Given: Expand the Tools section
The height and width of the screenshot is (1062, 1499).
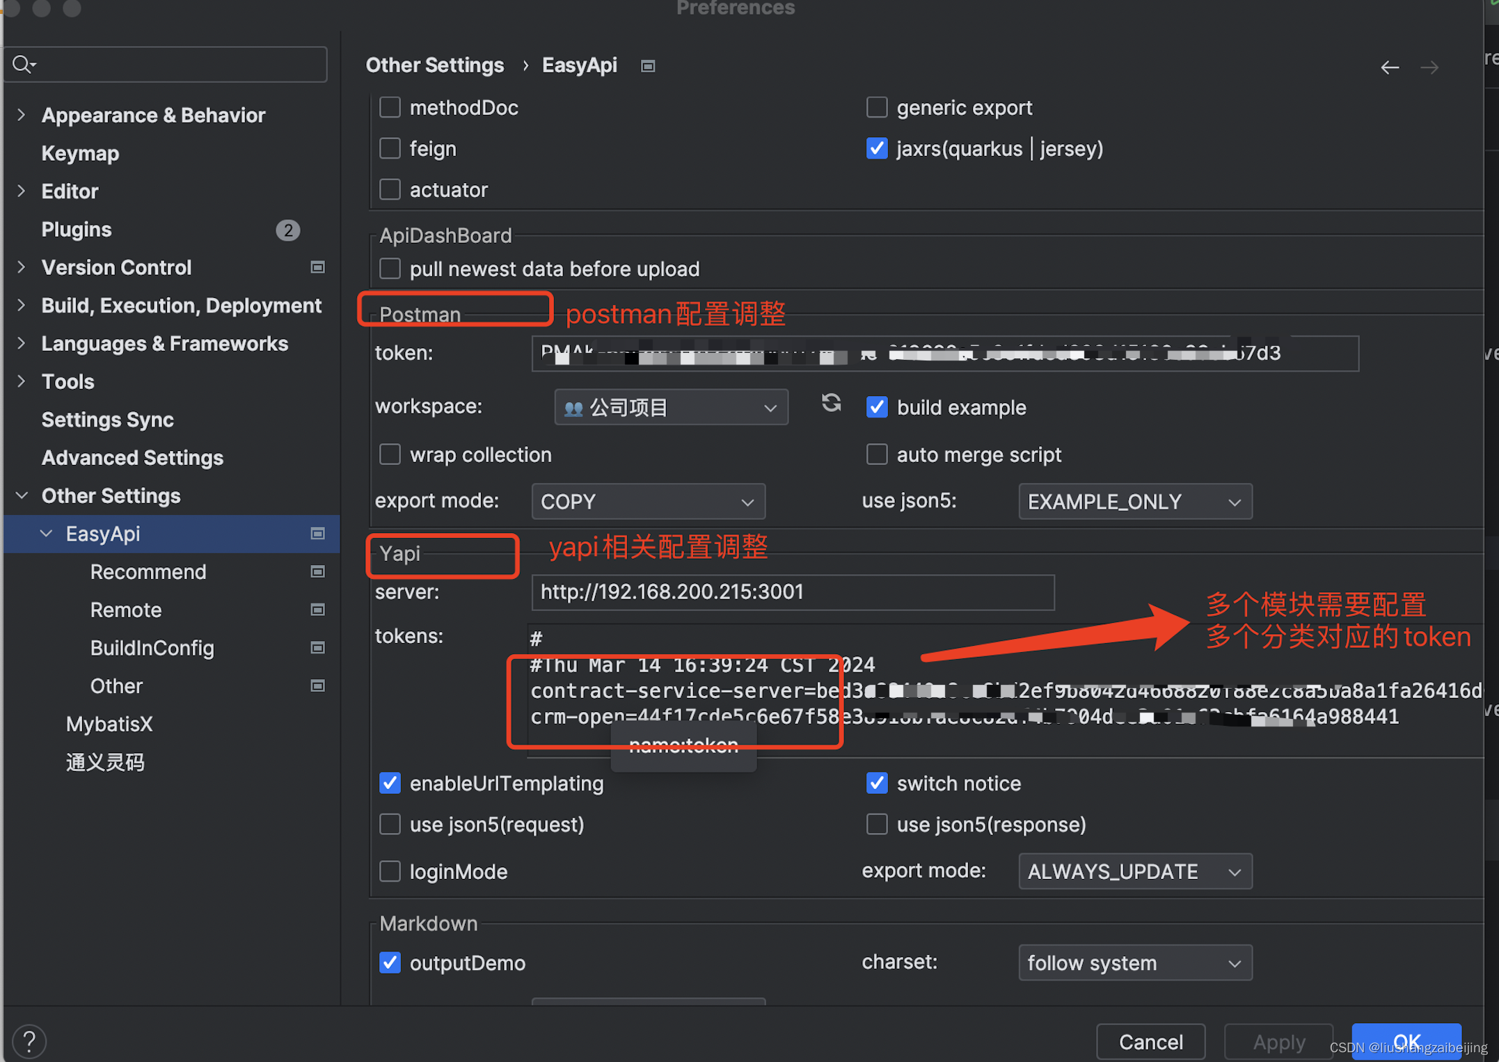Looking at the screenshot, I should (x=22, y=381).
